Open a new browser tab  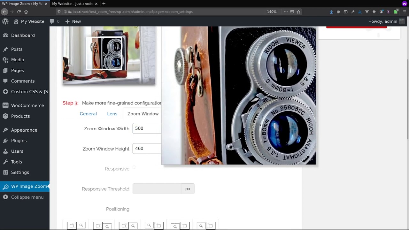(104, 4)
